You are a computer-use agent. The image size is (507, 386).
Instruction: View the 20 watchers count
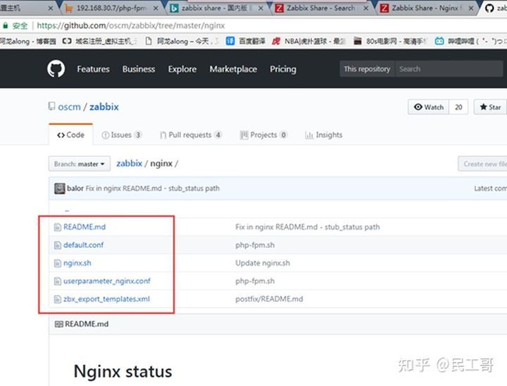tap(458, 107)
